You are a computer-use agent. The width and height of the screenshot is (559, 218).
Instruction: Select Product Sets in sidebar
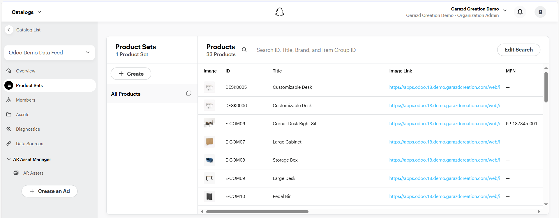tap(50, 85)
